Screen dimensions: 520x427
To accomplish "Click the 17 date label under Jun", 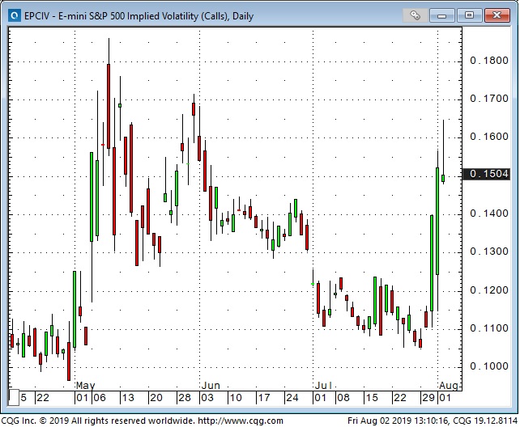I will click(264, 398).
